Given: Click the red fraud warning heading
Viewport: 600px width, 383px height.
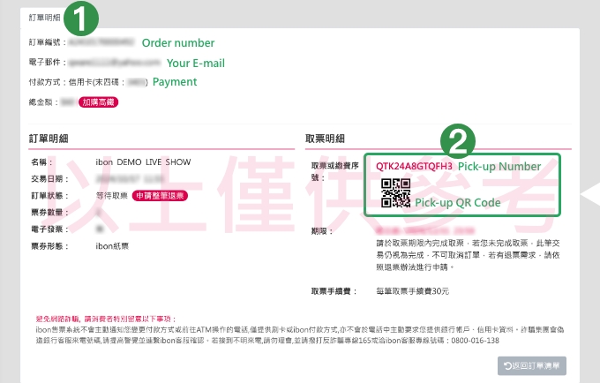Looking at the screenshot, I should click(x=106, y=319).
